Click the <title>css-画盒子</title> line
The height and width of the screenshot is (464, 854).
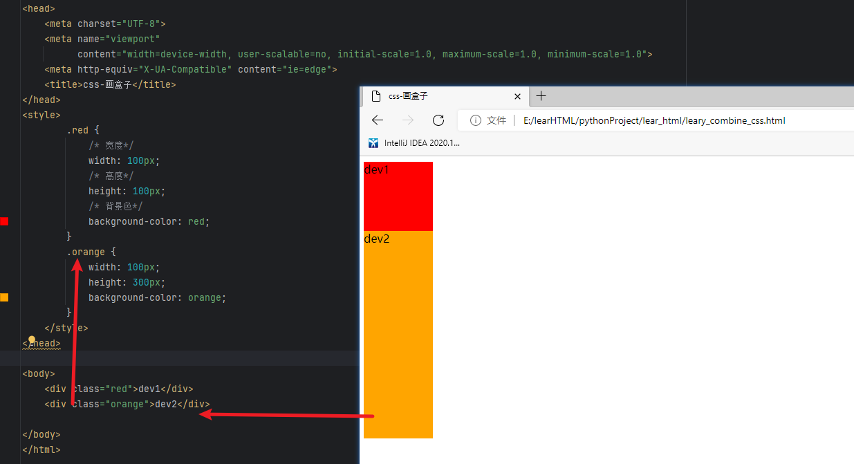tap(110, 84)
